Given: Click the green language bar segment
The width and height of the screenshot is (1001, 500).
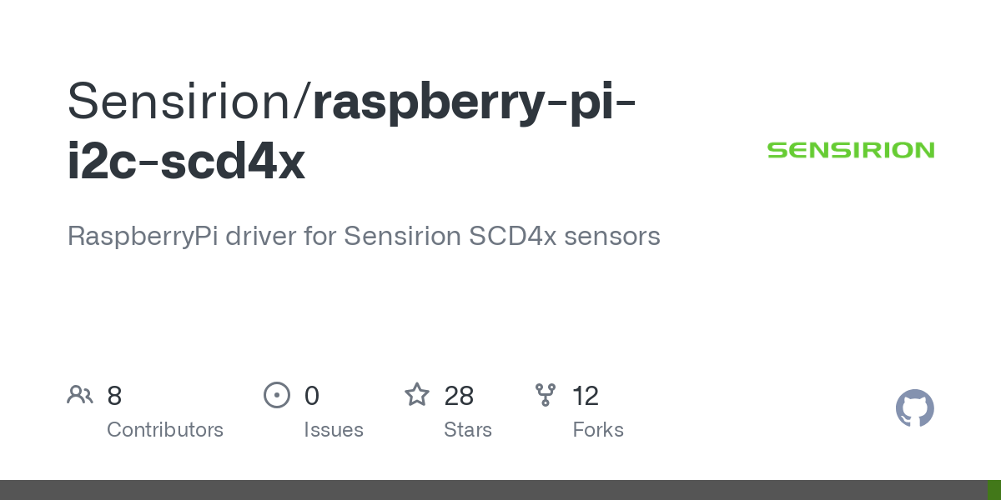Looking at the screenshot, I should 995,490.
